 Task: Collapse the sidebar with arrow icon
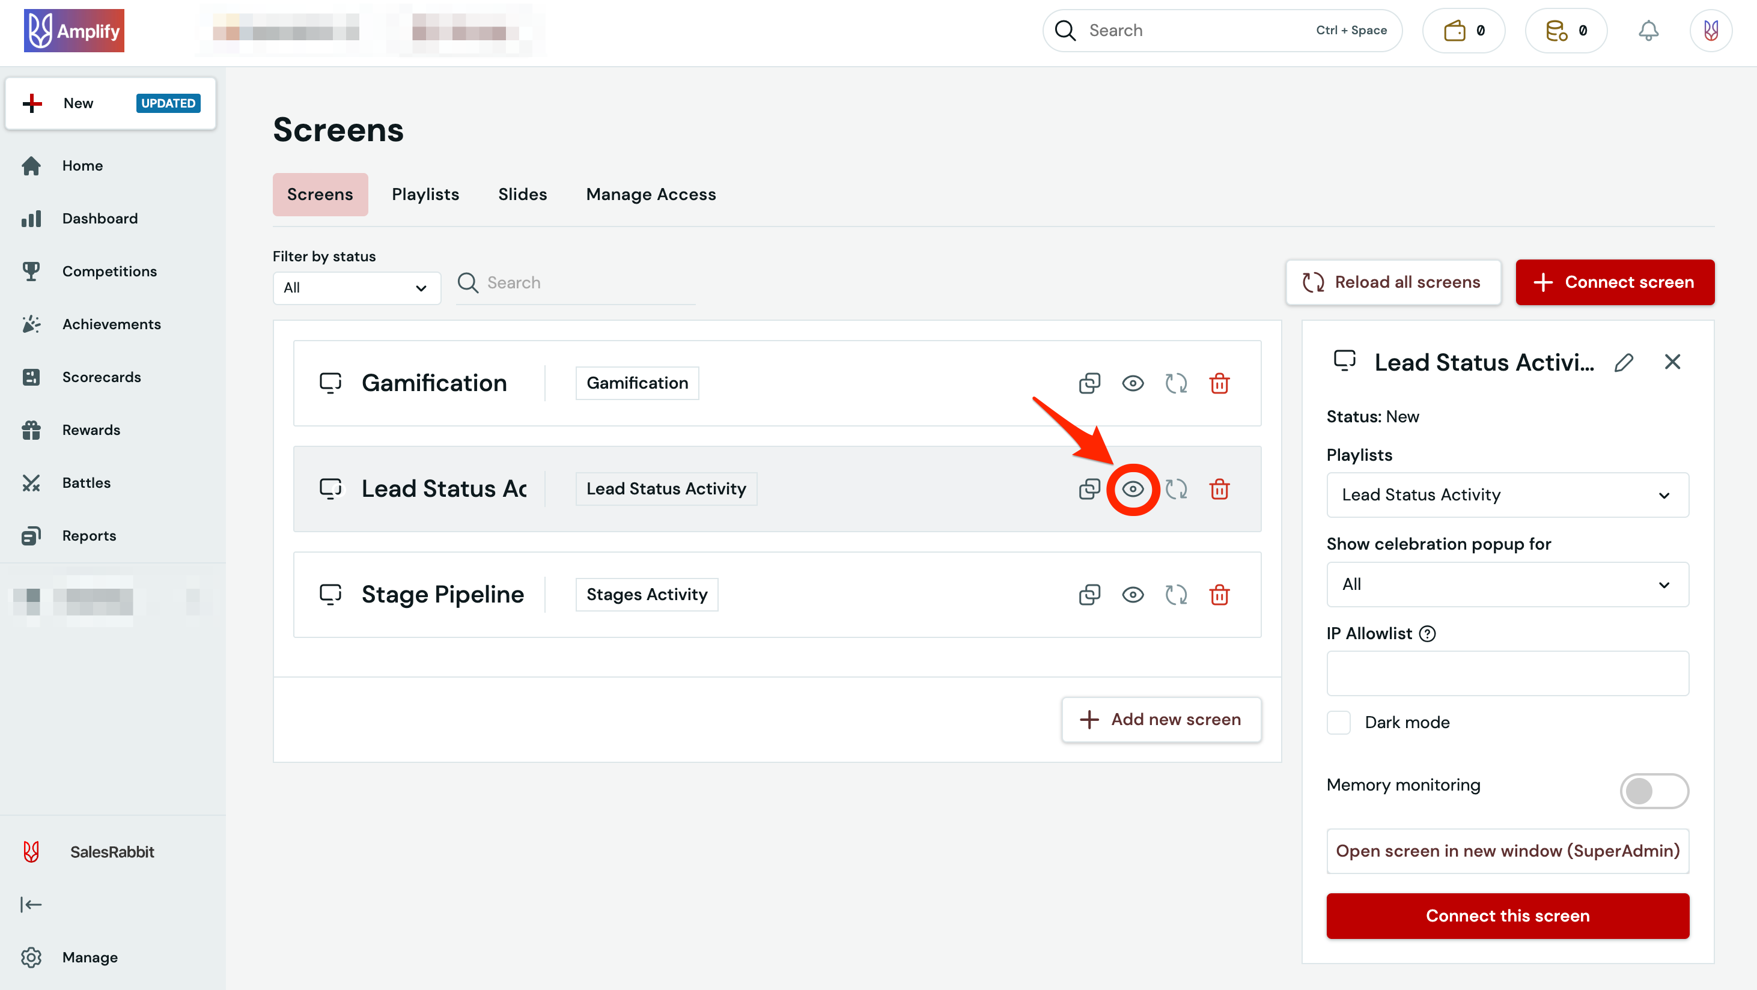click(x=31, y=904)
